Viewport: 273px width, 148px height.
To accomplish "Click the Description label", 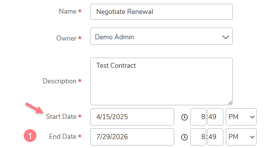I will (60, 81).
